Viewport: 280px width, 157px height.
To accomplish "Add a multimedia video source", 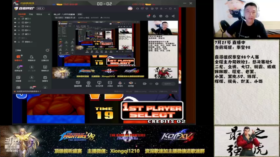I will [x=110, y=84].
